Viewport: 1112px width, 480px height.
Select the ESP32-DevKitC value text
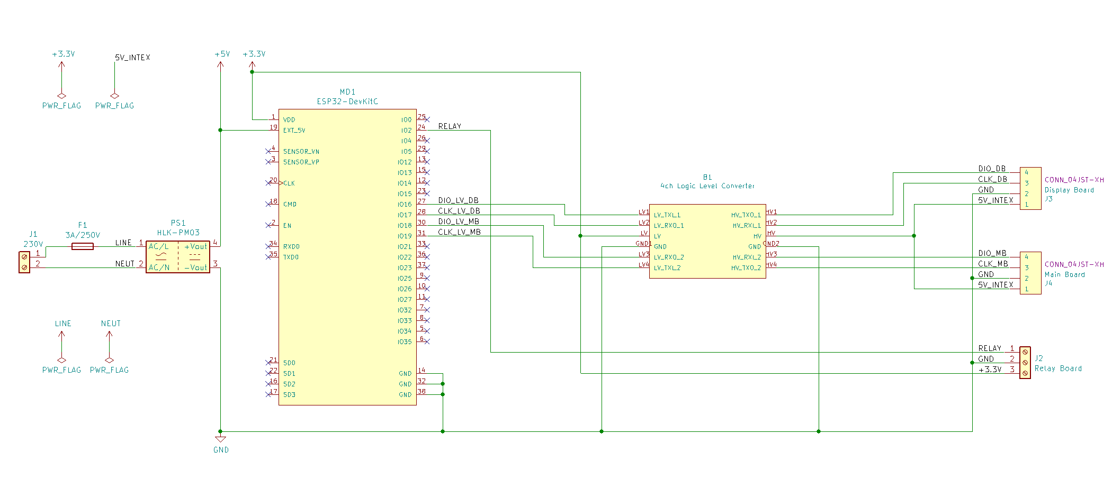point(347,101)
